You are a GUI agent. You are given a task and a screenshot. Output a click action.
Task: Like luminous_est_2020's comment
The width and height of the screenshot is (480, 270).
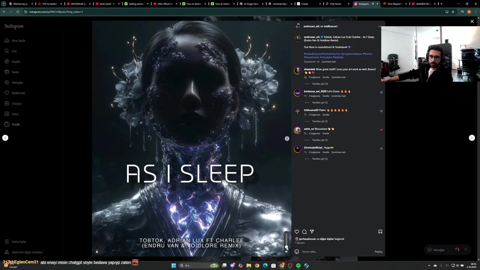(381, 92)
